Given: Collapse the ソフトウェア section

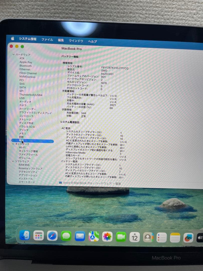Looking at the screenshot, I should pos(13,161).
